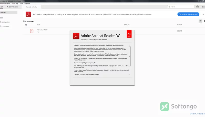This screenshot has width=205, height=117.
Task: Select the Мой компьютер sidebar item
Action: [x=5, y=22]
